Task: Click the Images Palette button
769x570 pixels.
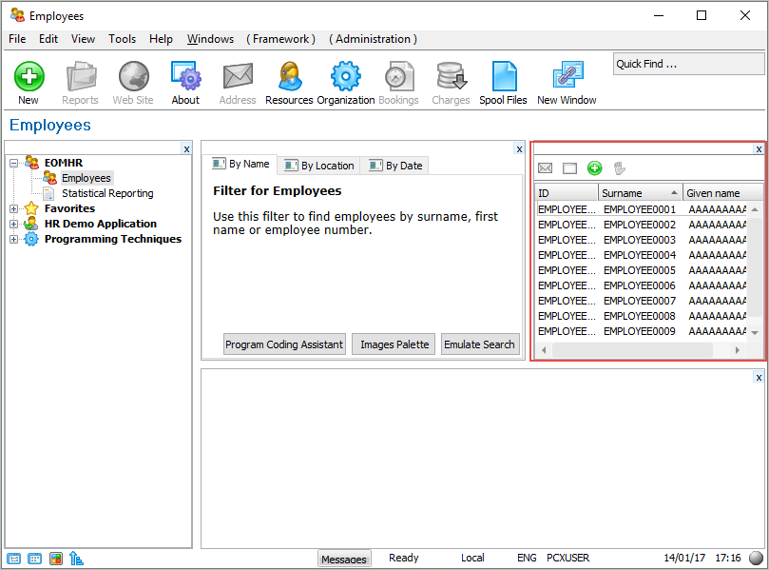Action: (x=394, y=344)
